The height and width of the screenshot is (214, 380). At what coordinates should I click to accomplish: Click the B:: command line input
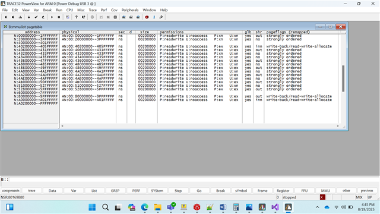(194, 180)
